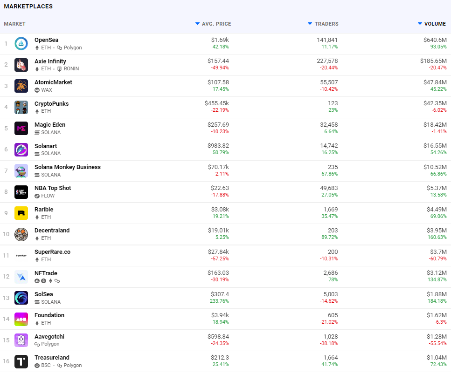The width and height of the screenshot is (451, 374).
Task: Click the OpenSea marketplace logo
Action: coord(21,44)
